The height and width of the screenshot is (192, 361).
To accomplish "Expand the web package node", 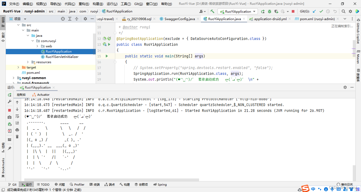I will pyautogui.click(x=37, y=46).
